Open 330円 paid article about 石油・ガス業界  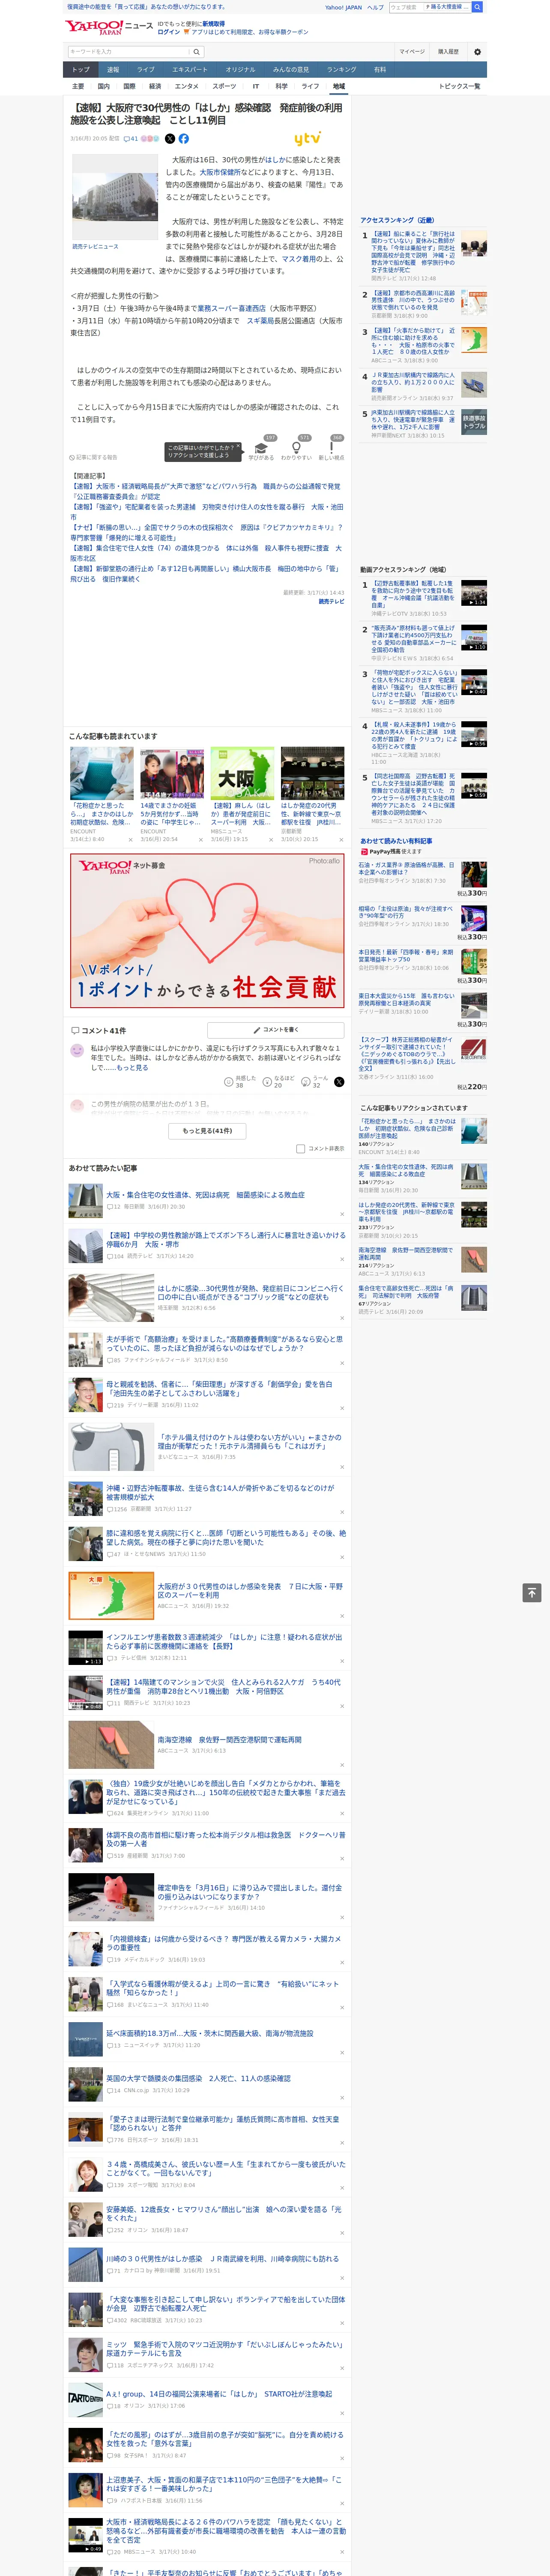click(x=406, y=868)
